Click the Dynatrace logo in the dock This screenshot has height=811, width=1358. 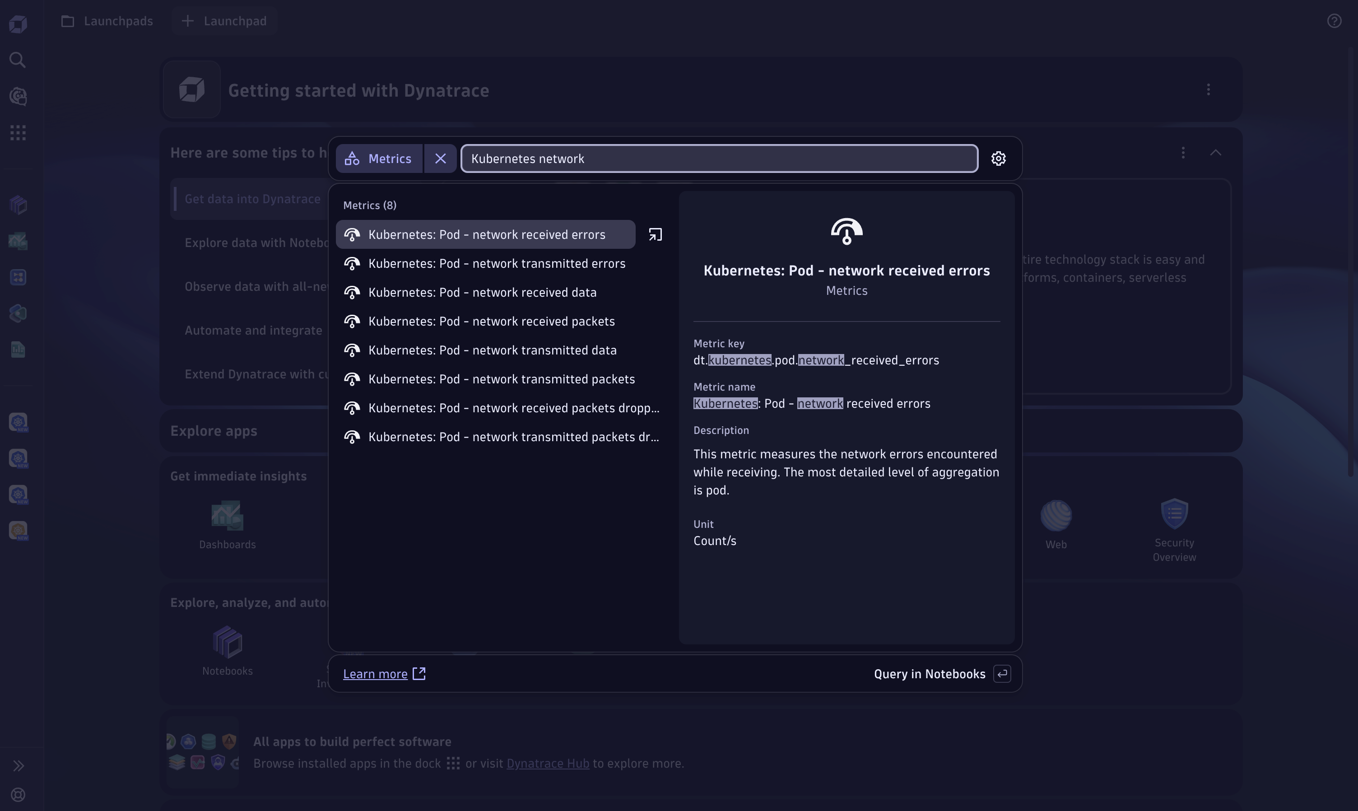point(18,24)
